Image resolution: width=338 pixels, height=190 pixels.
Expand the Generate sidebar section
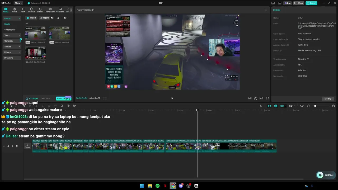tap(12, 41)
